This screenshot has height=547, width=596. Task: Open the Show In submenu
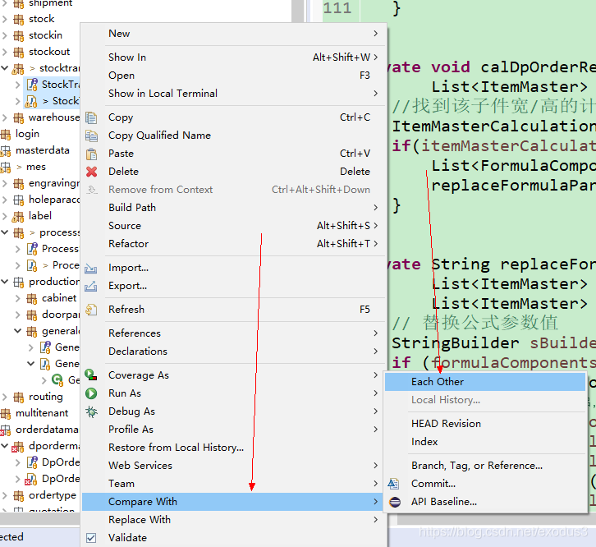click(x=234, y=57)
